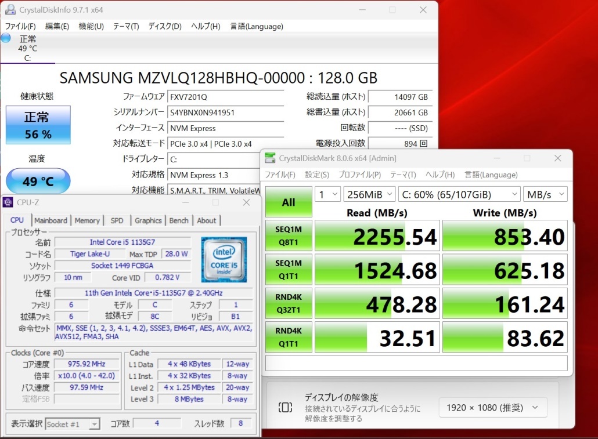Switch to the Mainboard tab in CPU-Z

[51, 220]
